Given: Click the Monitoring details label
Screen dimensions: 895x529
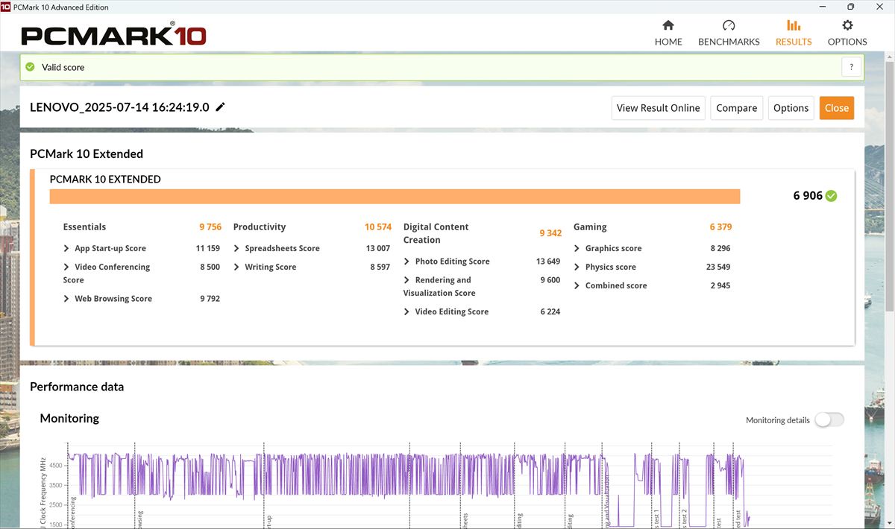Looking at the screenshot, I should click(x=777, y=420).
